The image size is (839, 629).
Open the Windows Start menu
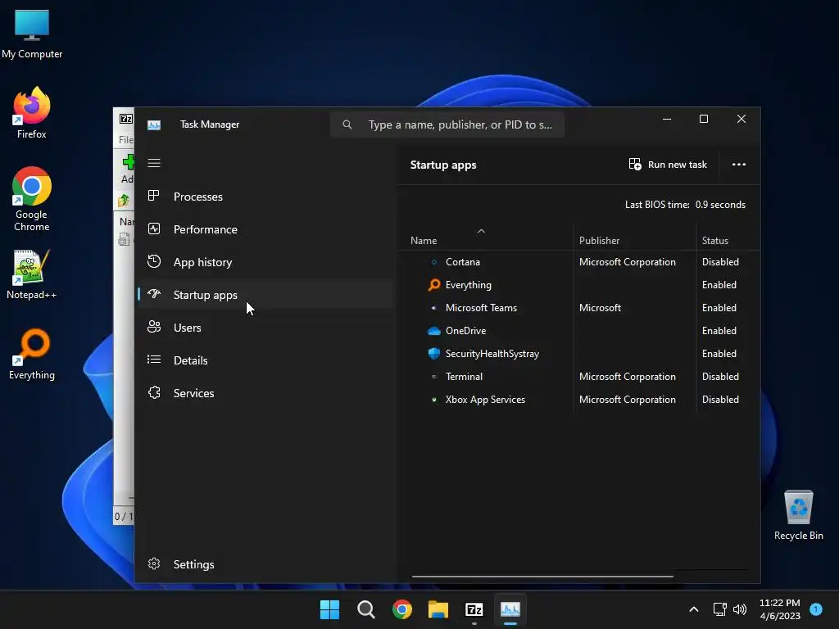329,609
